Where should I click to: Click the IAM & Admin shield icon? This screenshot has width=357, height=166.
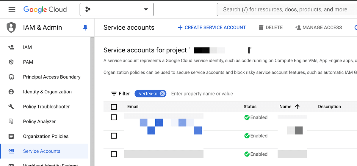point(11,27)
